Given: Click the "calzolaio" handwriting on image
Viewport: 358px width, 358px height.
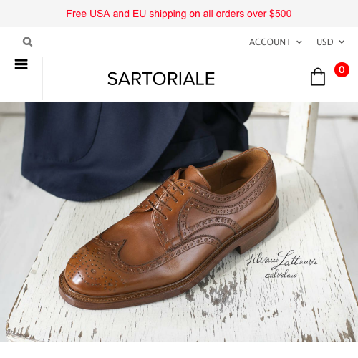Looking at the screenshot, I should coord(281,274).
